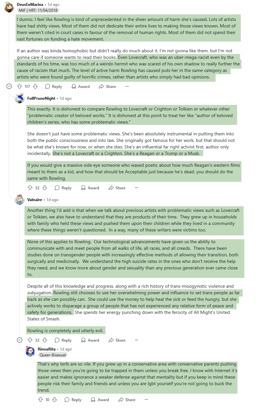
Task: Open DeusExMarina's avatar profile
Action: point(9,7)
